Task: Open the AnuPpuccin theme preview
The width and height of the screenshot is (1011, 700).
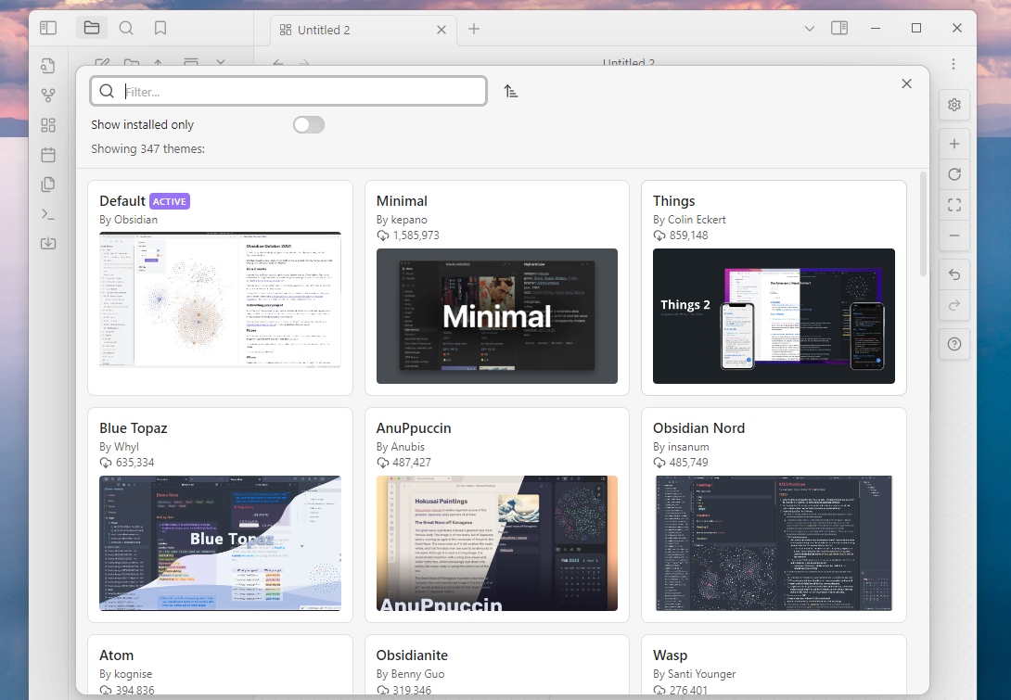Action: tap(496, 542)
